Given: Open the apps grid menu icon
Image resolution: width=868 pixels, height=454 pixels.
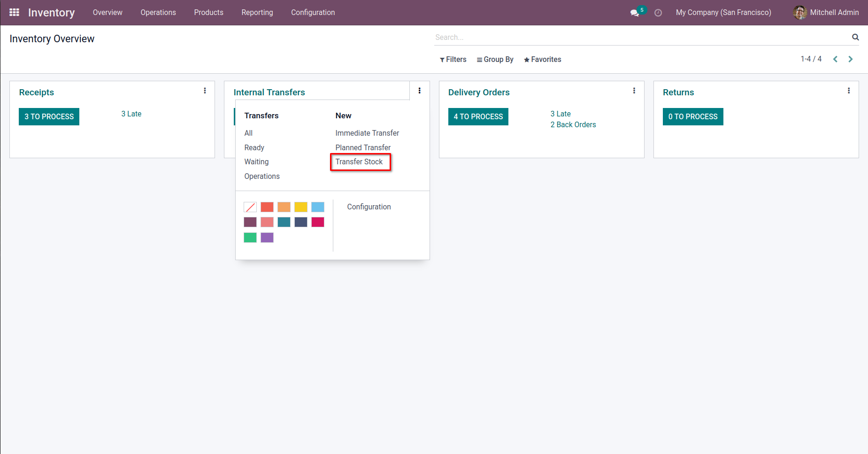Looking at the screenshot, I should point(14,13).
